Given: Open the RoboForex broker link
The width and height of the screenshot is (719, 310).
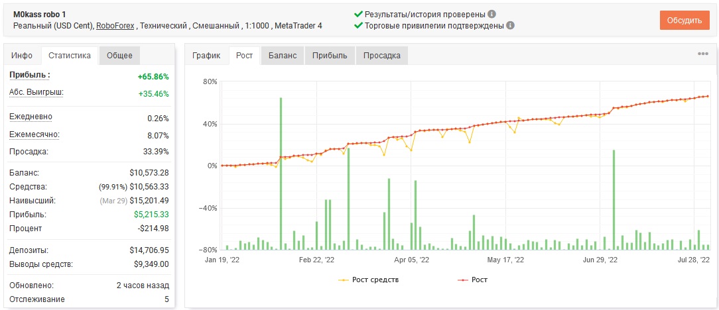Looking at the screenshot, I should [x=115, y=26].
